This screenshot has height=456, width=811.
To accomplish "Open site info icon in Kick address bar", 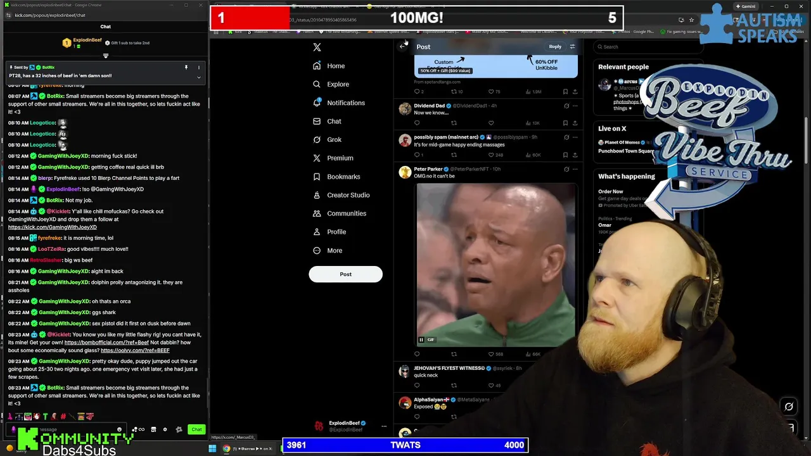I will tap(10, 15).
